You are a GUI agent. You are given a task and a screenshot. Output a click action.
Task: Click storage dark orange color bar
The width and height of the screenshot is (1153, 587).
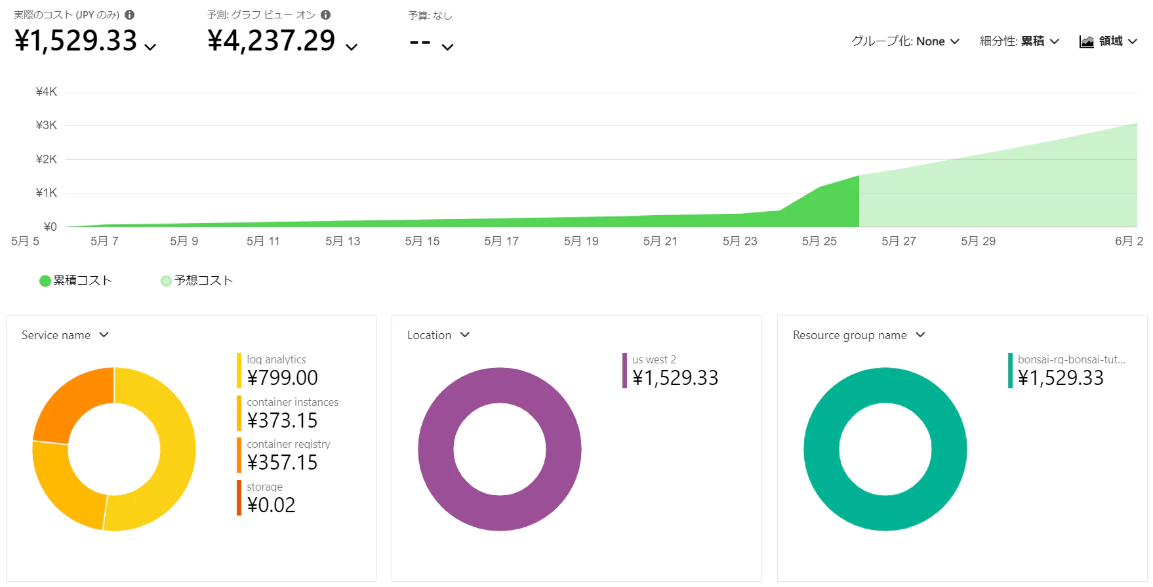[239, 498]
